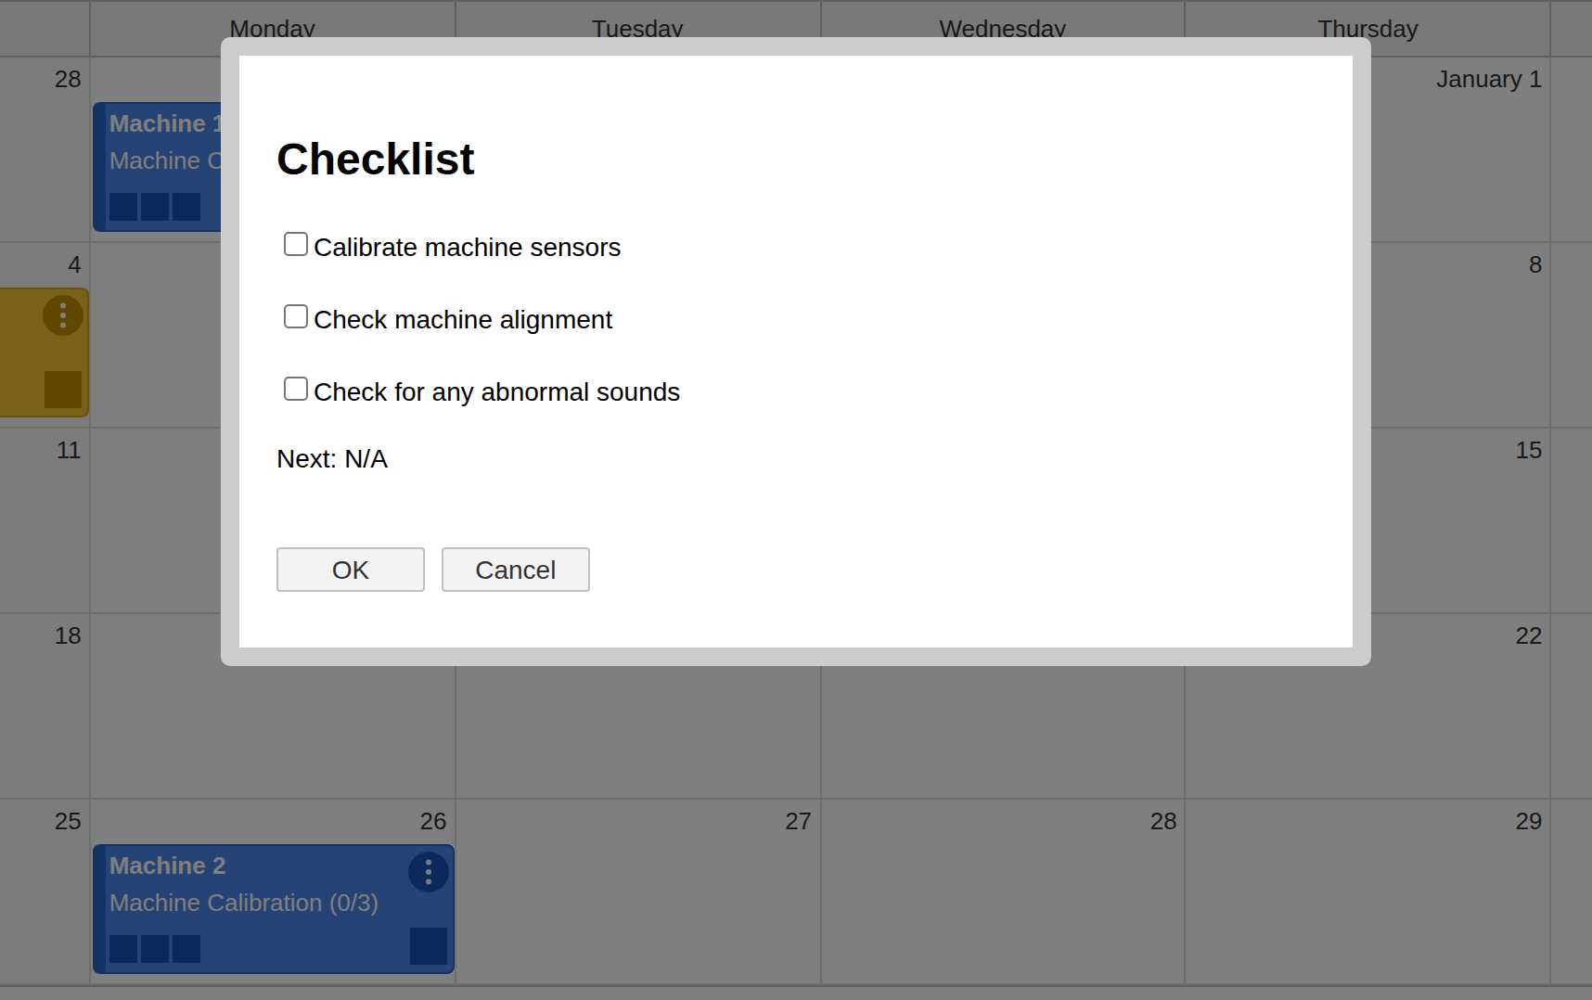
Task: Click the dark square icon on the yellow event
Action: tap(61, 390)
